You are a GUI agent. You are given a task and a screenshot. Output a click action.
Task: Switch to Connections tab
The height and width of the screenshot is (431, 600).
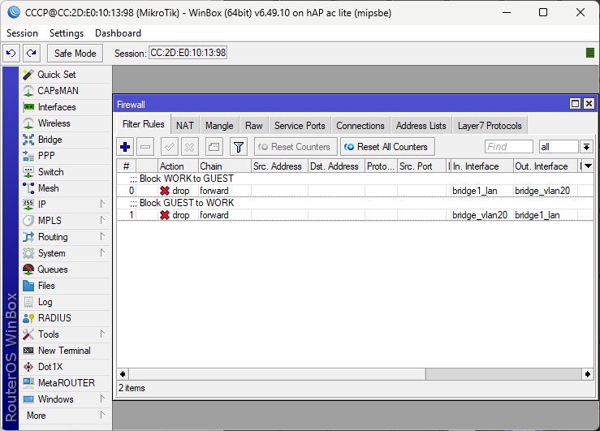(x=360, y=126)
